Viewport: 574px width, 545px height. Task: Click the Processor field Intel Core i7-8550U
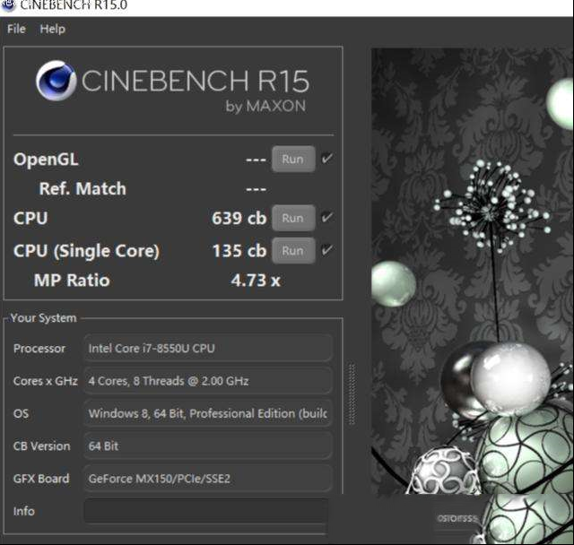click(208, 348)
